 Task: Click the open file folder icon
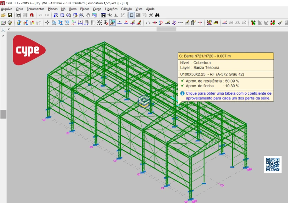click(x=4, y=15)
